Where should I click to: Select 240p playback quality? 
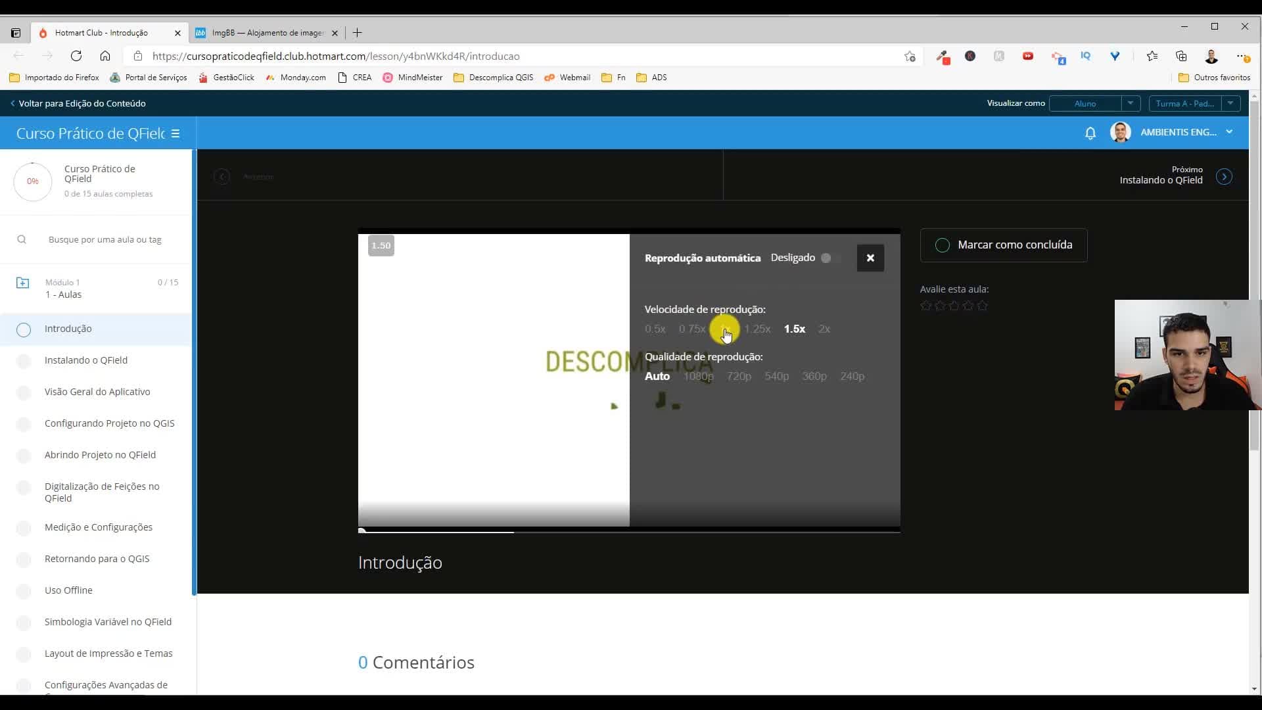coord(852,376)
